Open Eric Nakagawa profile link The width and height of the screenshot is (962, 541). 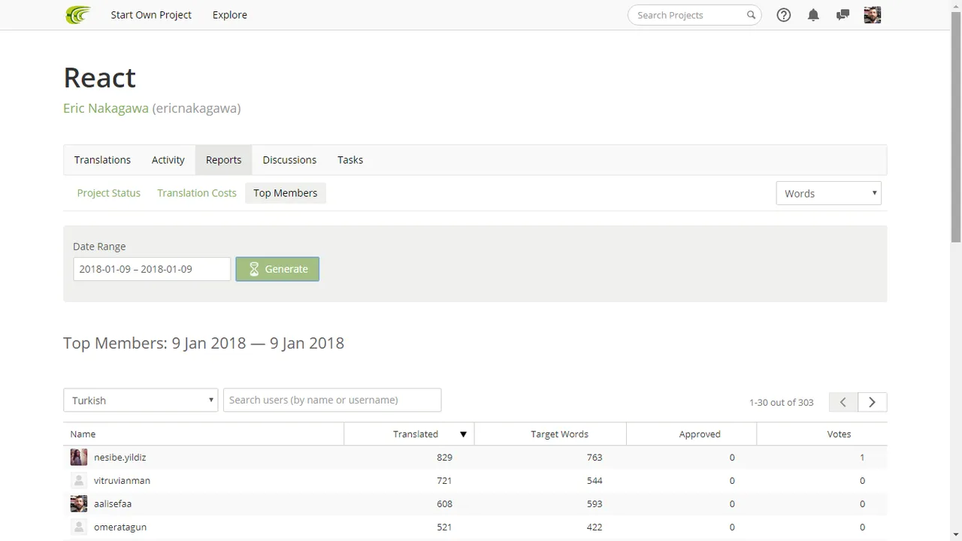[106, 108]
